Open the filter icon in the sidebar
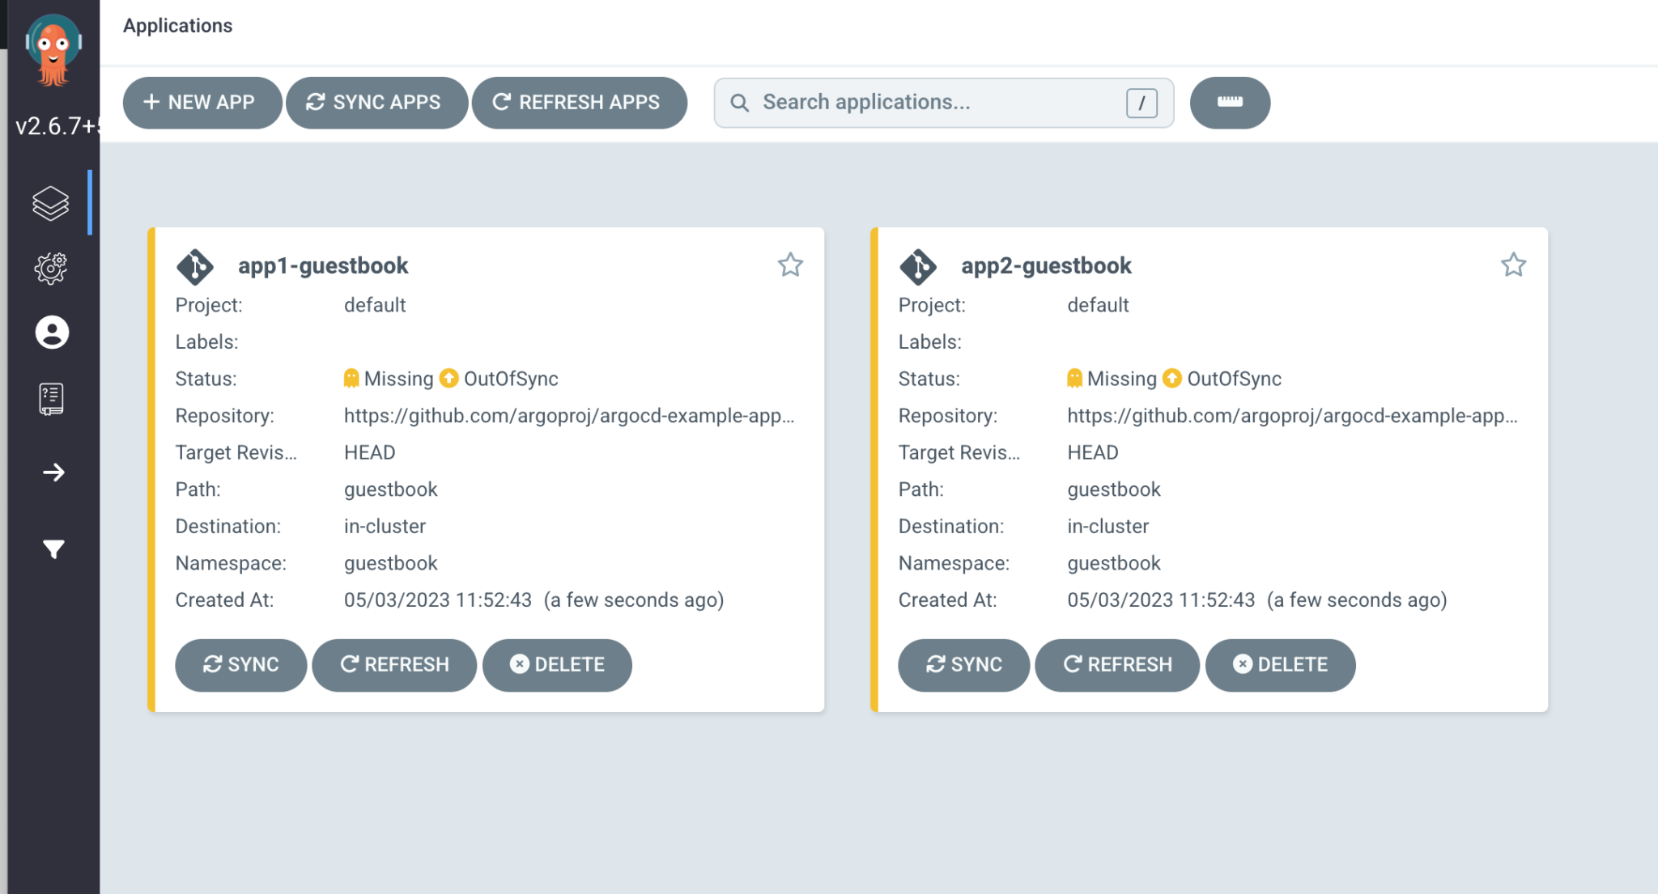 pos(51,549)
